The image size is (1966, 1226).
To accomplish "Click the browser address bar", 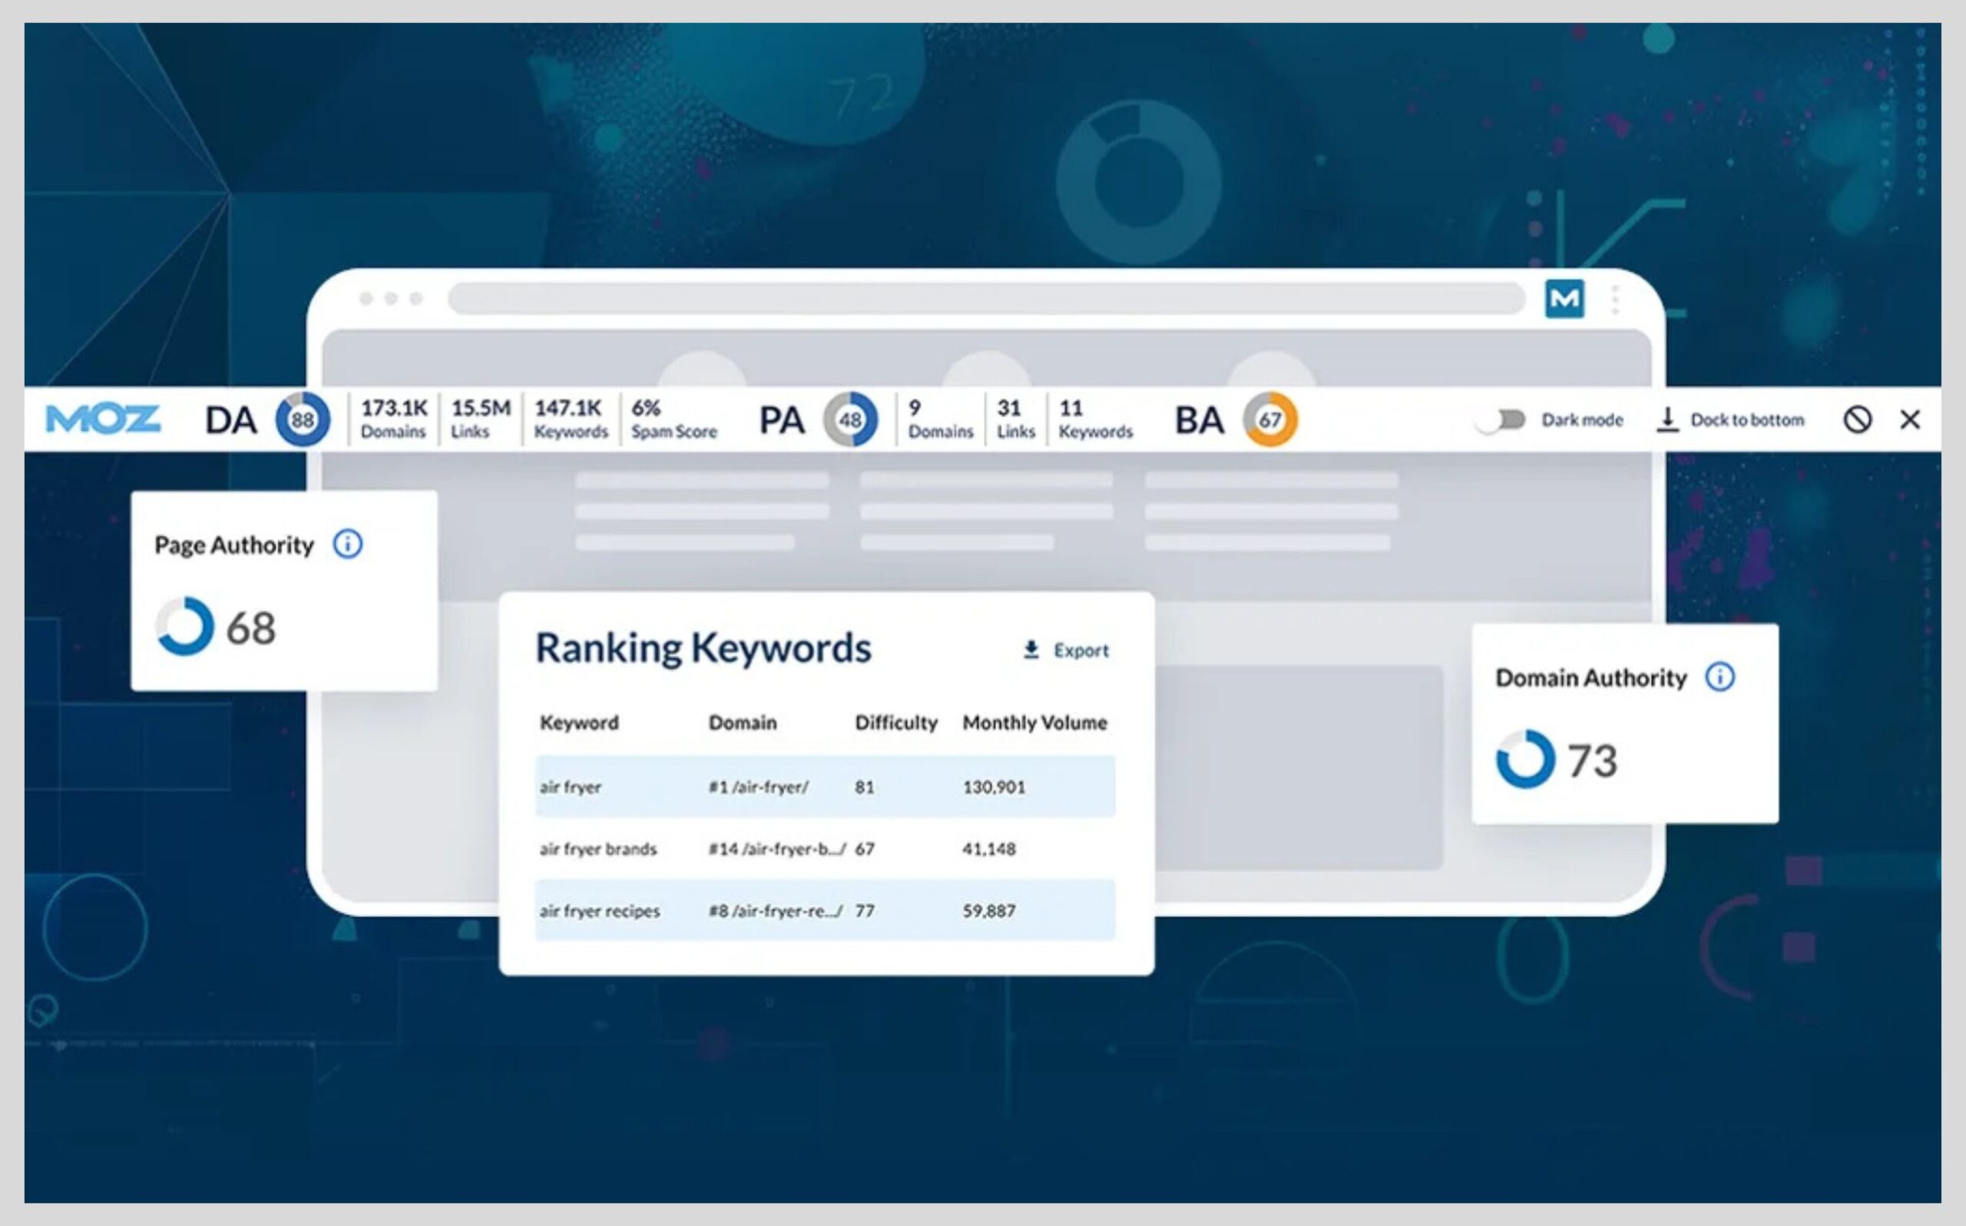I will tap(986, 298).
